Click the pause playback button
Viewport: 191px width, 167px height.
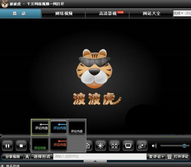pos(8,146)
